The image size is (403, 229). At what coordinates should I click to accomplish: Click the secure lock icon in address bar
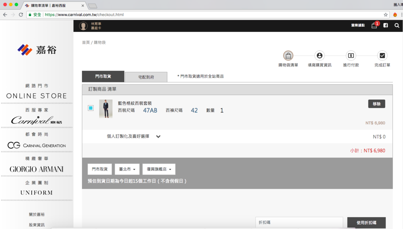[x=30, y=15]
